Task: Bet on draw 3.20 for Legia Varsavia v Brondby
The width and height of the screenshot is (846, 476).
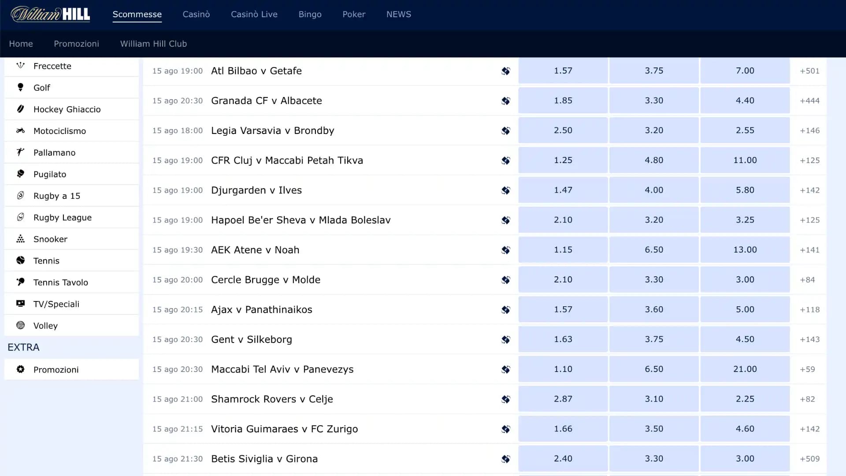Action: 654,130
